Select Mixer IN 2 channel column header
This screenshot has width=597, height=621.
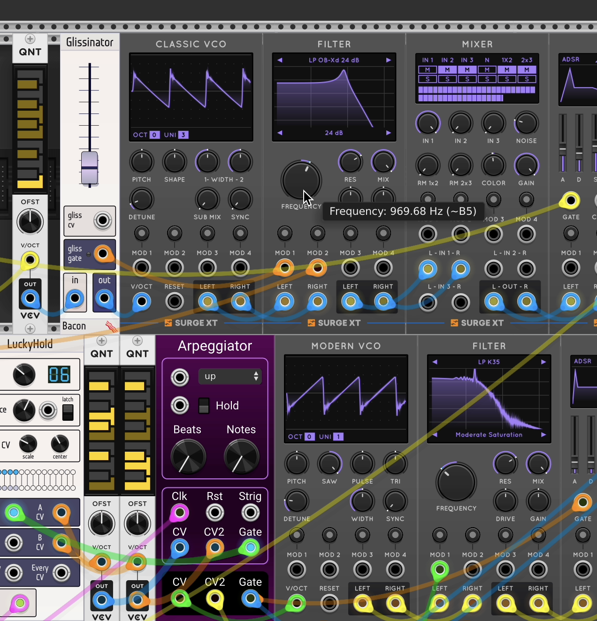447,60
